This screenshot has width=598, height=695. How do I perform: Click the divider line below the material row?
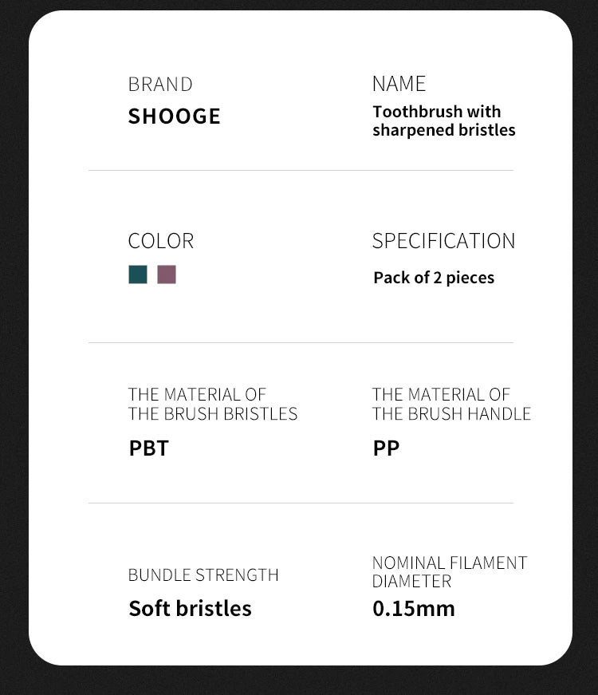301,503
